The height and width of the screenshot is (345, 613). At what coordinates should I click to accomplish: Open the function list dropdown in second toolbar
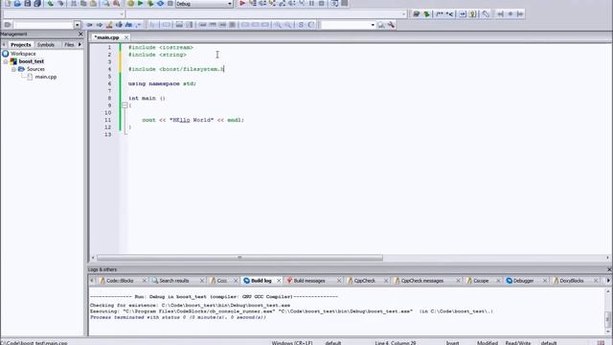point(403,14)
